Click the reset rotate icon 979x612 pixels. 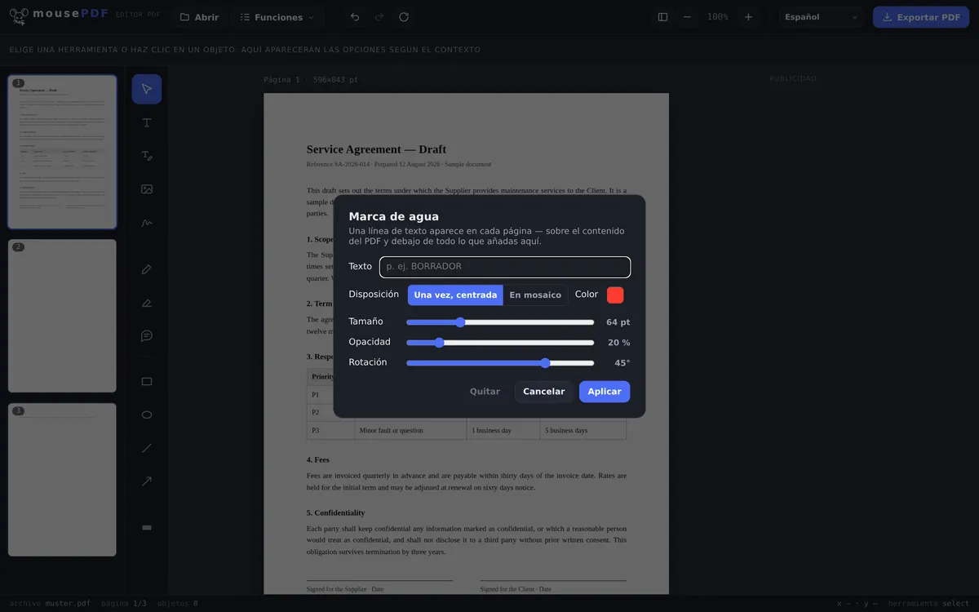[404, 17]
